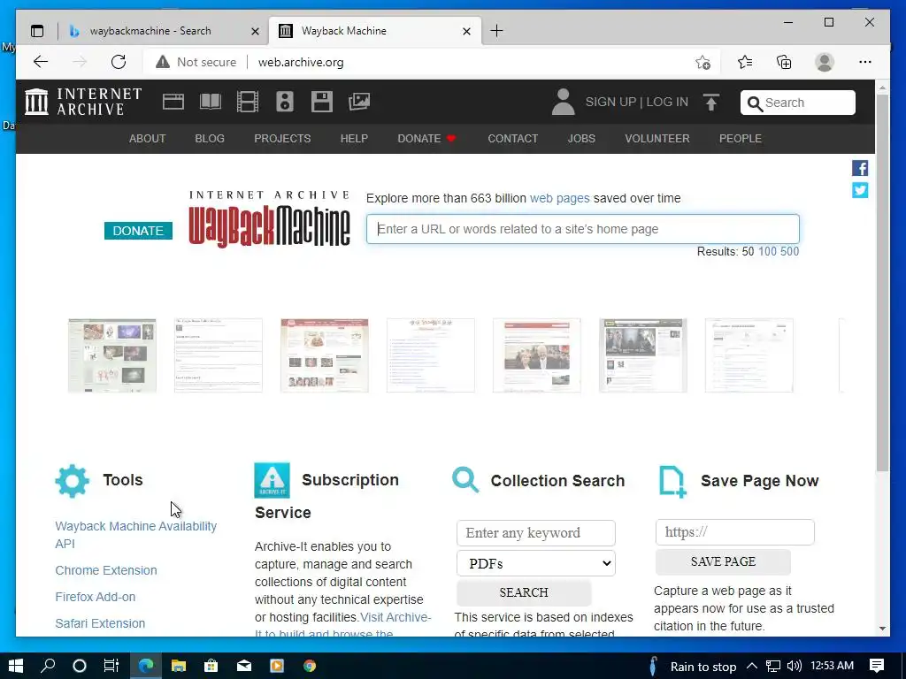Set results to 500
This screenshot has width=906, height=679.
[789, 252]
